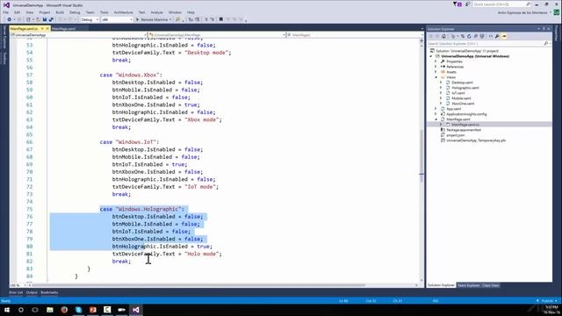This screenshot has width=562, height=316.
Task: Click Camtasia icon on taskbar
Action: point(107,310)
